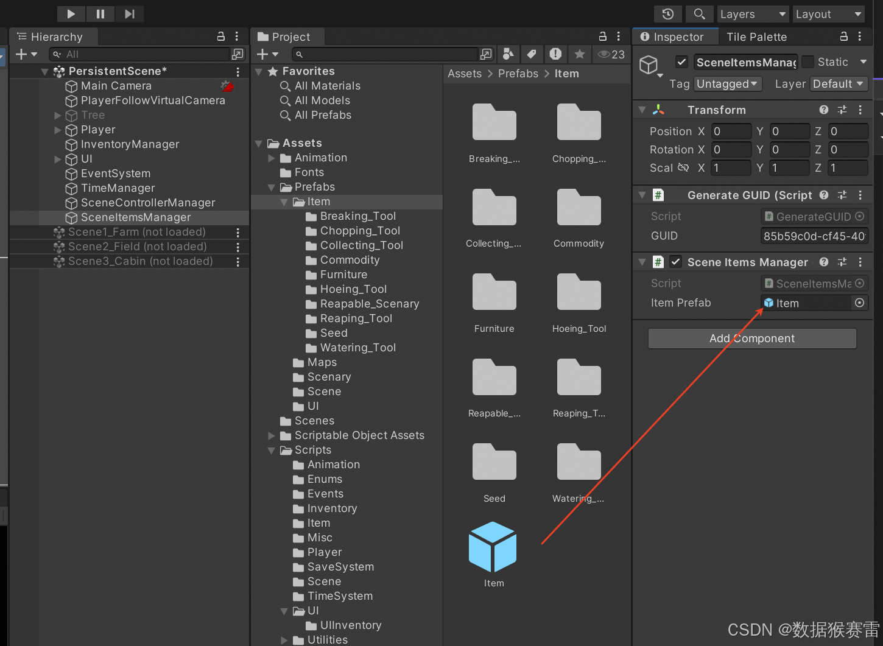Click the Add Component button
Viewport: 883px width, 646px height.
pos(752,339)
